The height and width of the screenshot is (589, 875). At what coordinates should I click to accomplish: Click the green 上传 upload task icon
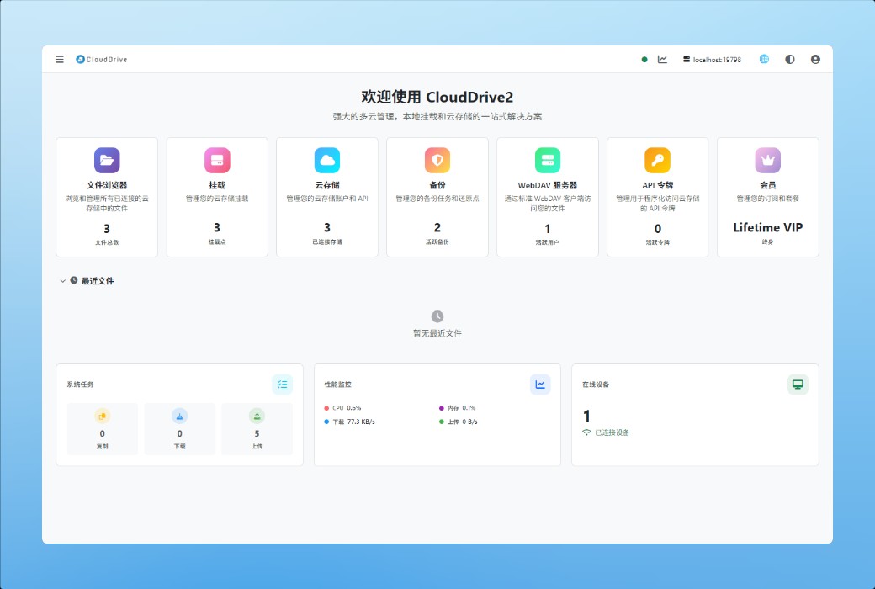click(257, 416)
